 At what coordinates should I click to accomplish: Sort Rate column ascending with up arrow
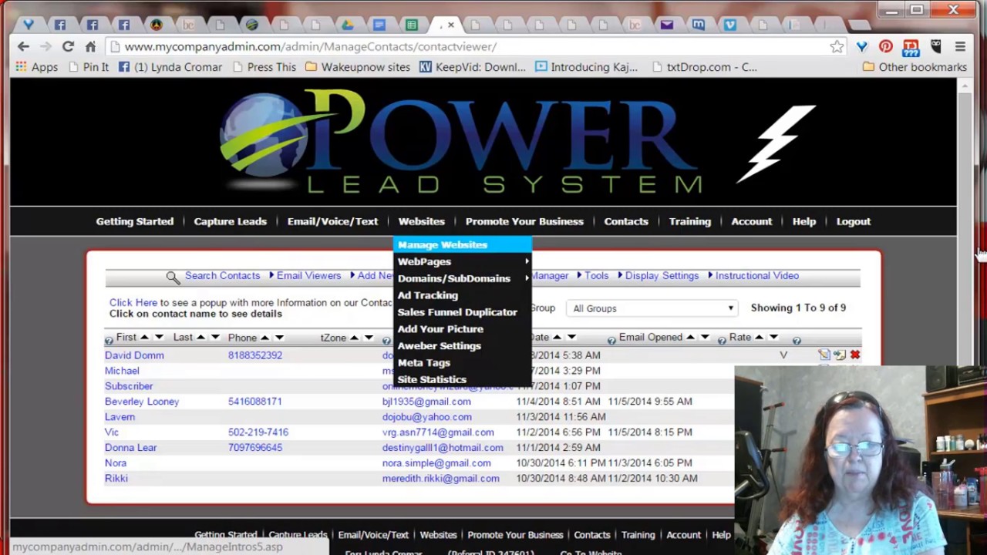(x=759, y=338)
